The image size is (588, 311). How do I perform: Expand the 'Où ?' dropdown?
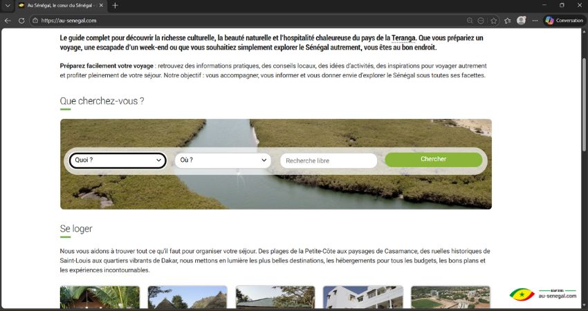[x=223, y=160]
